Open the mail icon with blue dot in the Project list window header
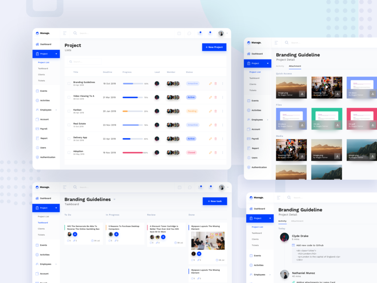The image size is (377, 283). click(199, 33)
